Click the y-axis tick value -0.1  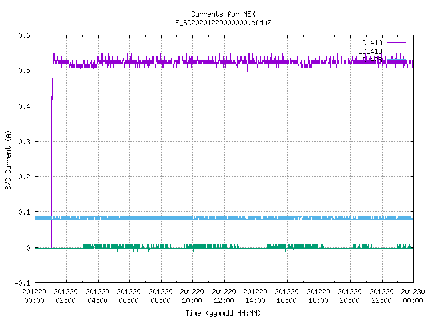22,283
